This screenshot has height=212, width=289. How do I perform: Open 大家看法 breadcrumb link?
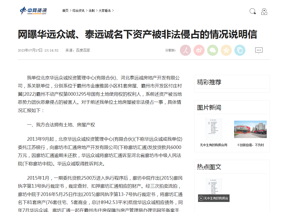pyautogui.click(x=105, y=11)
